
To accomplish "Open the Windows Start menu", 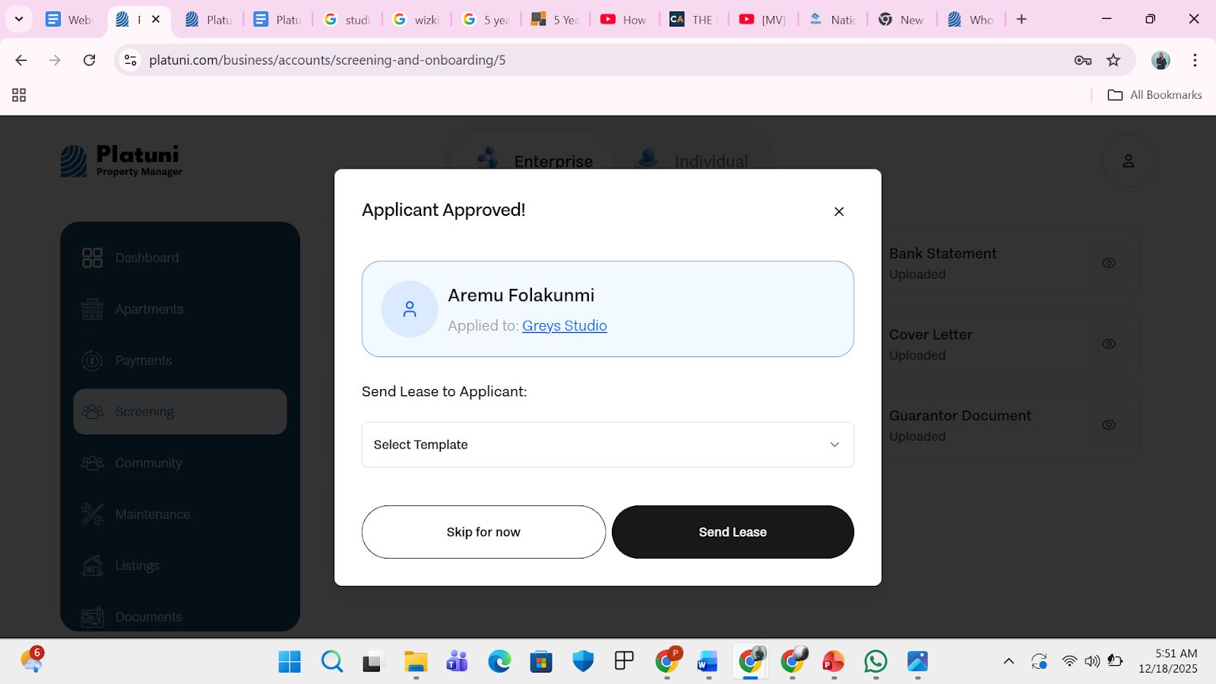I will pyautogui.click(x=290, y=661).
